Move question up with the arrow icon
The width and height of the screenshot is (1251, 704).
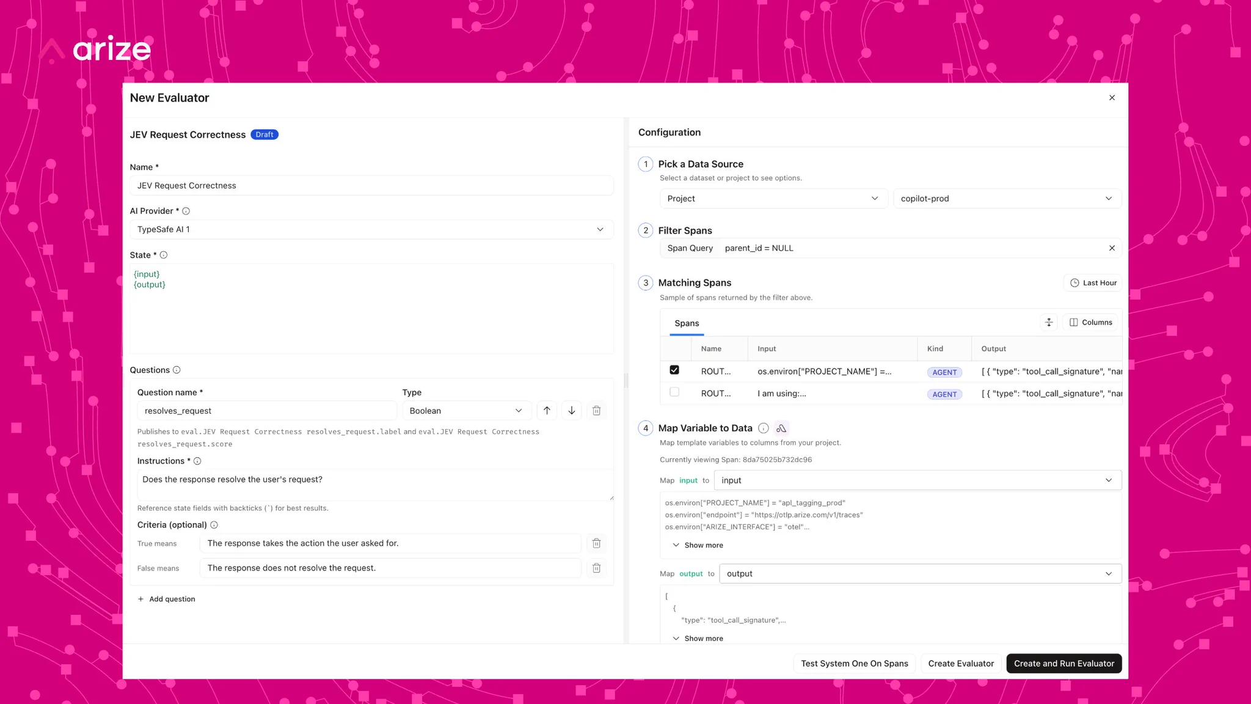(547, 411)
